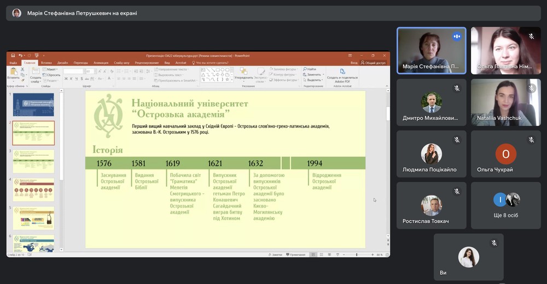Click the Find (Найти) magnifier button
This screenshot has width=547, height=284.
[310, 69]
